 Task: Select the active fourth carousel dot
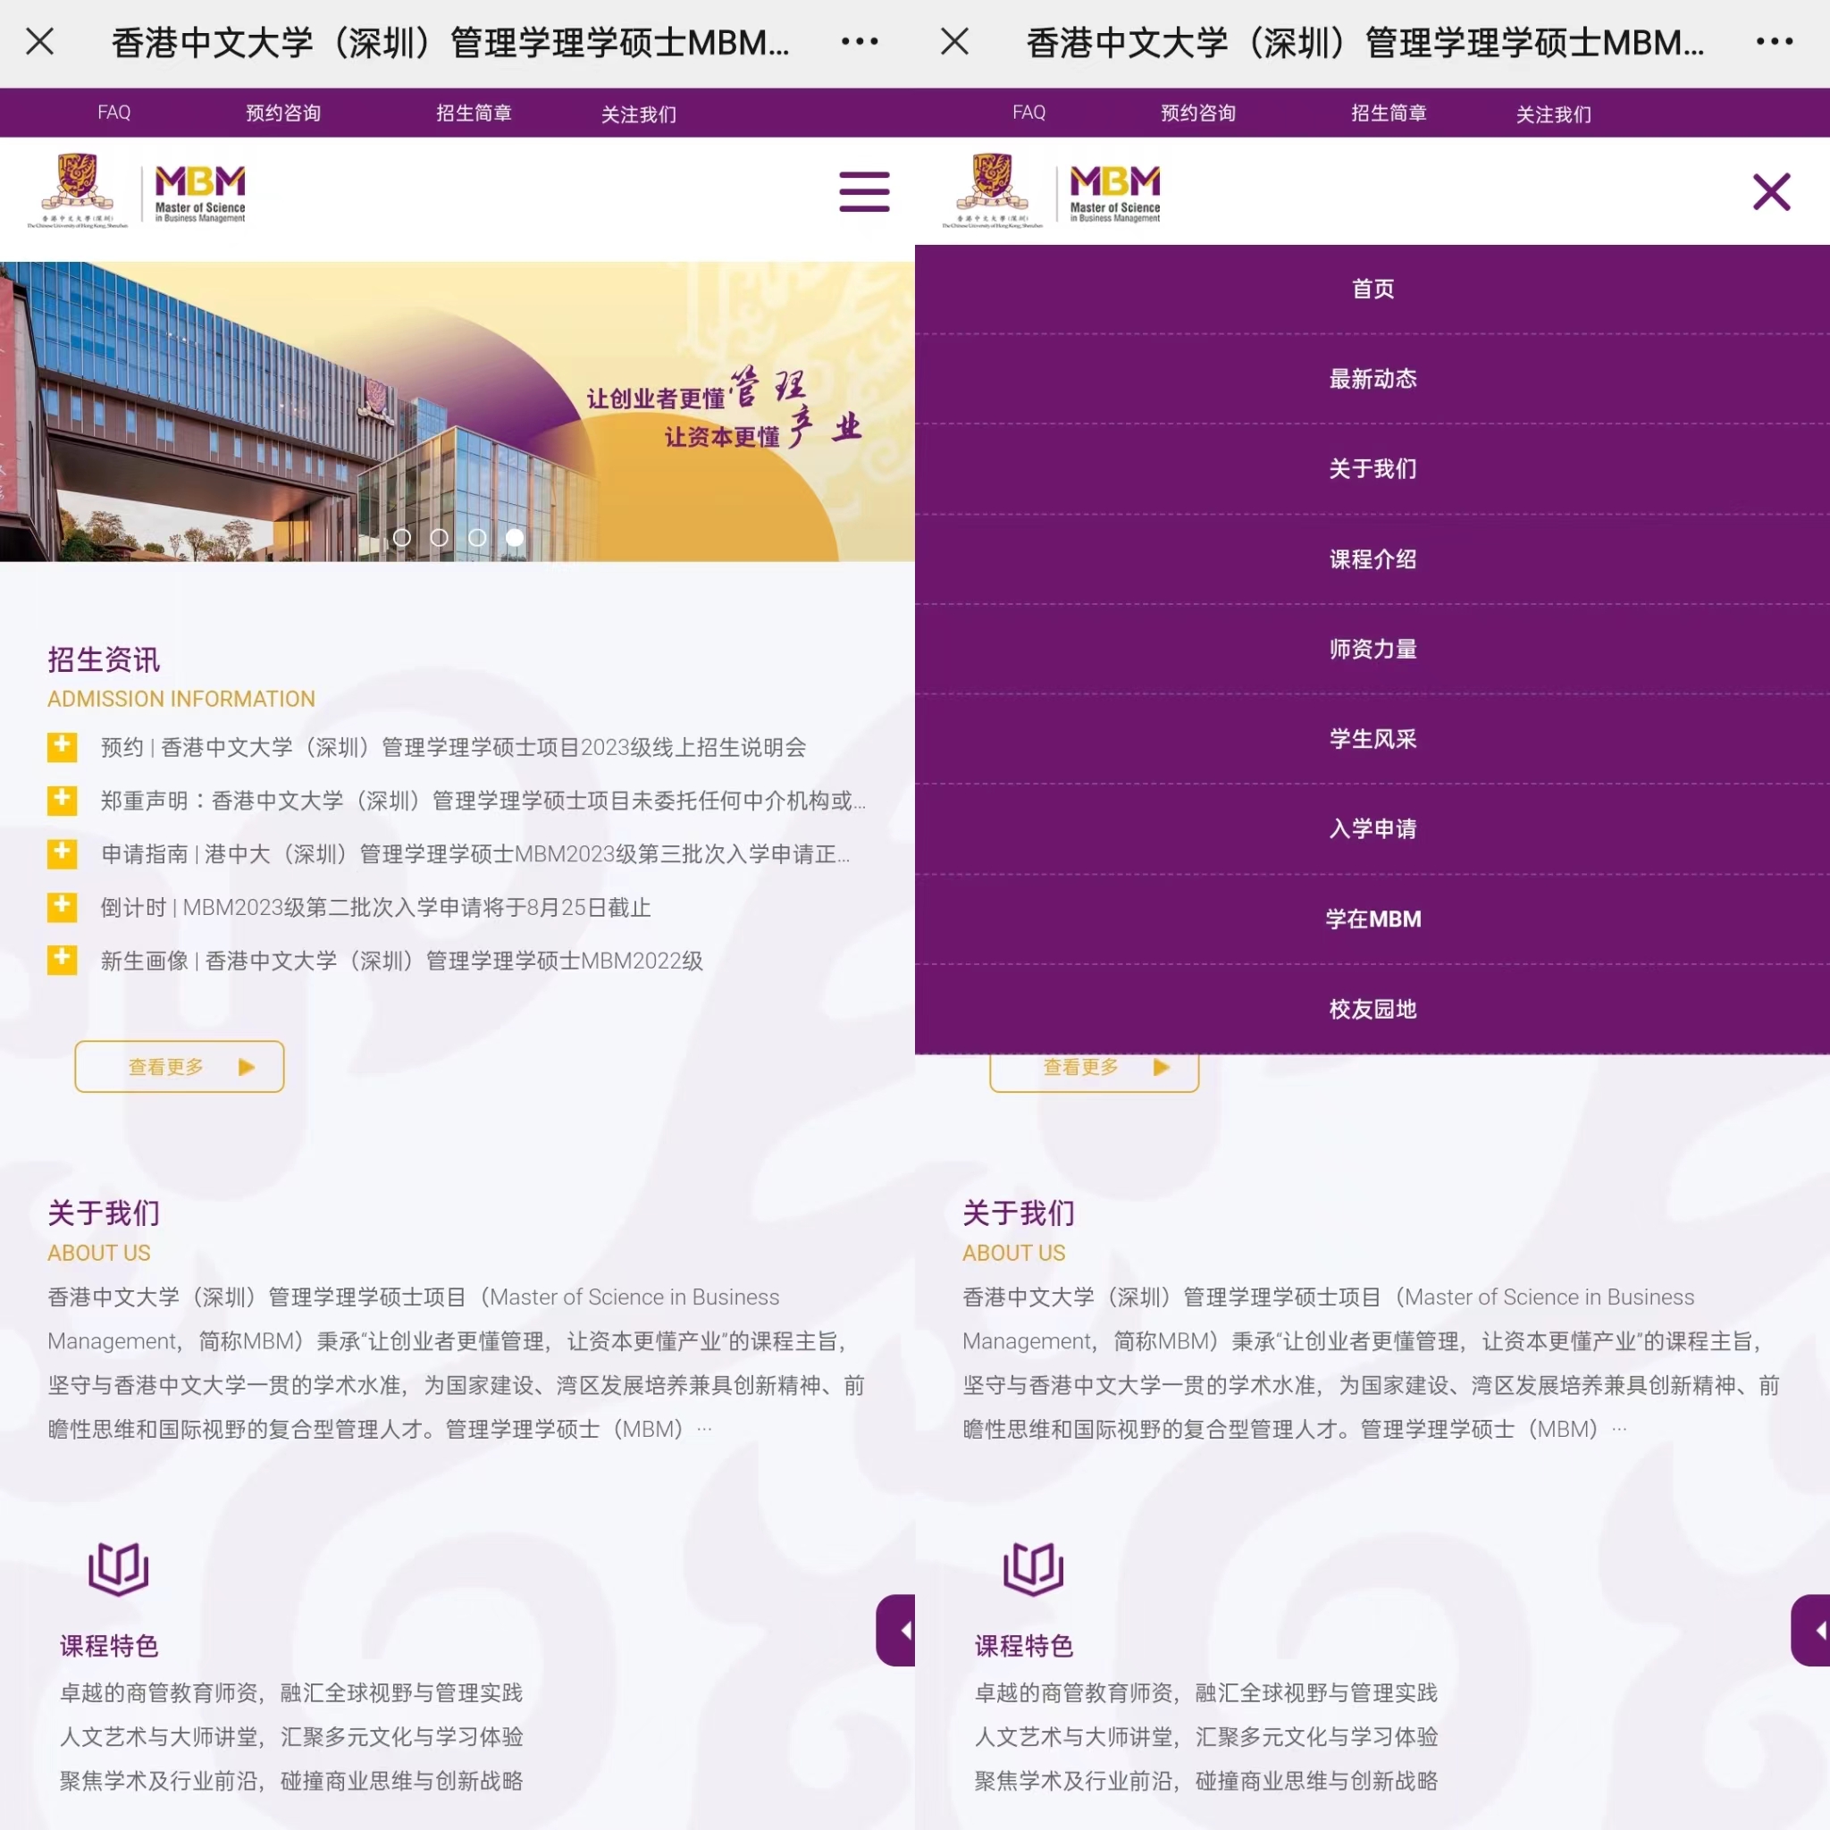coord(515,537)
